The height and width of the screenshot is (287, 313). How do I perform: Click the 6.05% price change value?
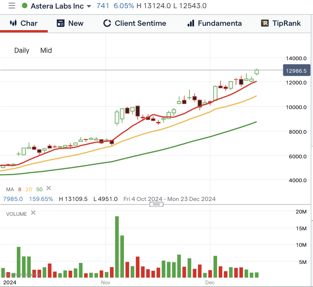coord(124,6)
